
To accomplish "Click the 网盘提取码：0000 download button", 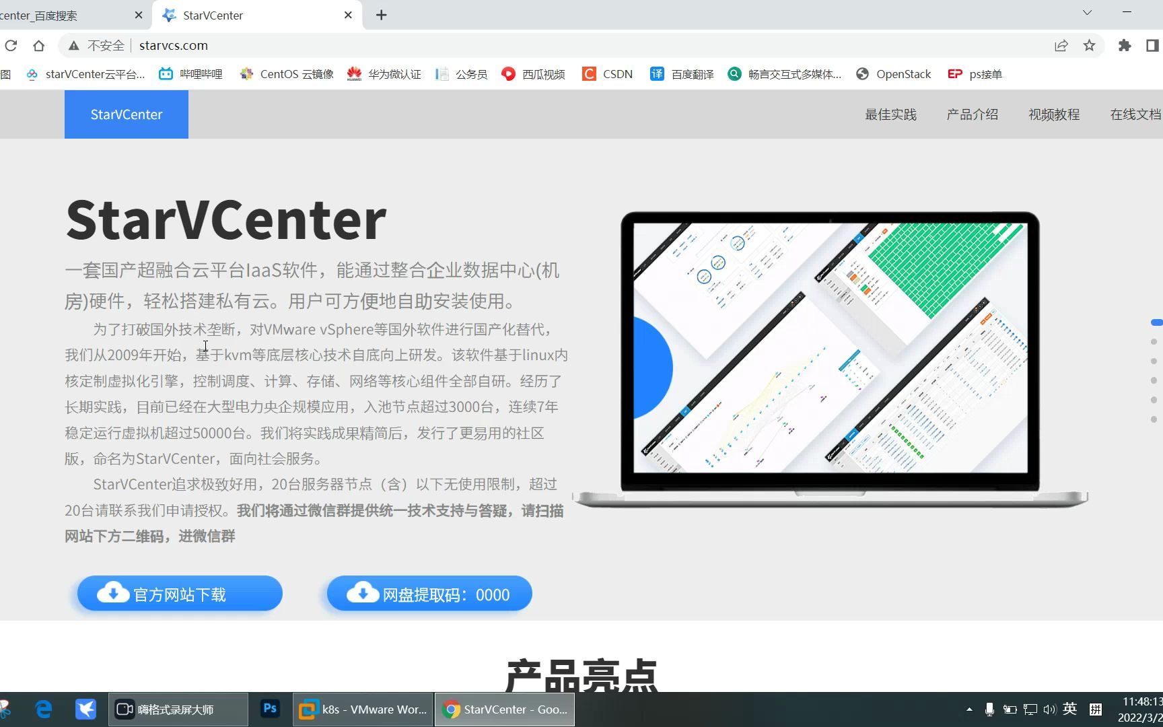I will click(429, 594).
